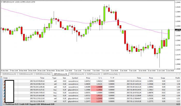Open the EURJPYmicro,H4 chart tab
The height and width of the screenshot is (106, 181).
(93, 74)
